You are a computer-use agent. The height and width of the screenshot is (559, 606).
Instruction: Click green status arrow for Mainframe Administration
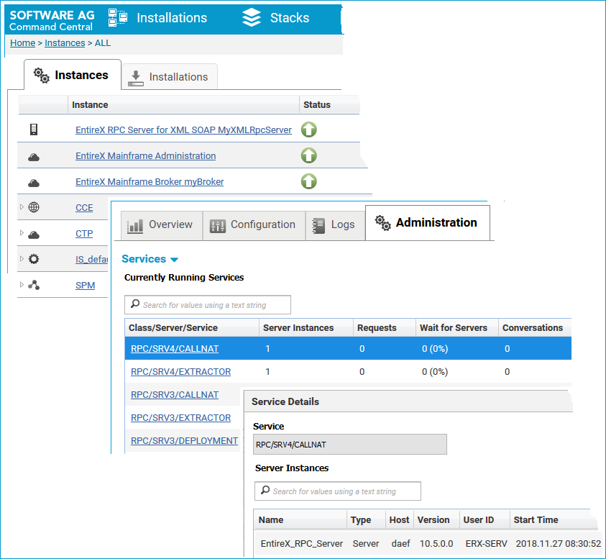[x=309, y=155]
